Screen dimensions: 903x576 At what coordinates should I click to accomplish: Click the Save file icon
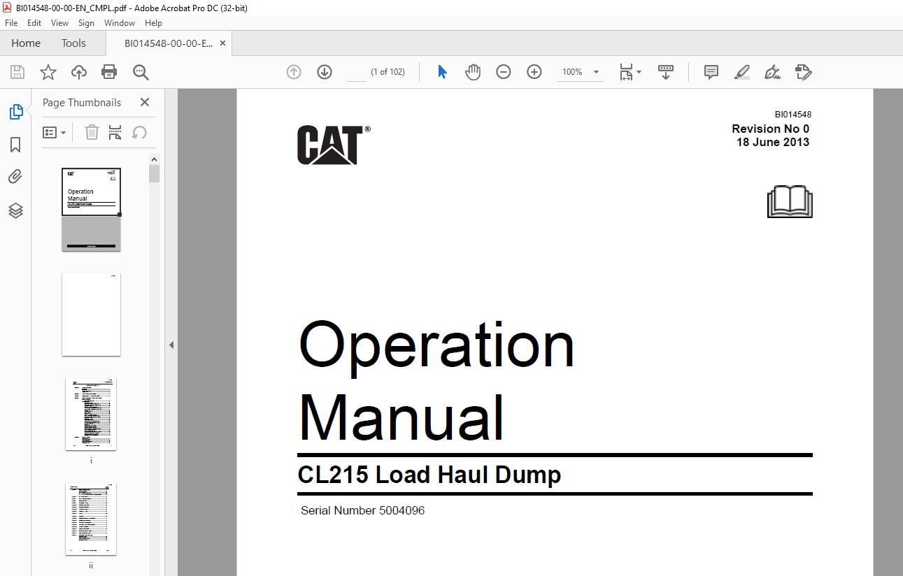tap(17, 72)
